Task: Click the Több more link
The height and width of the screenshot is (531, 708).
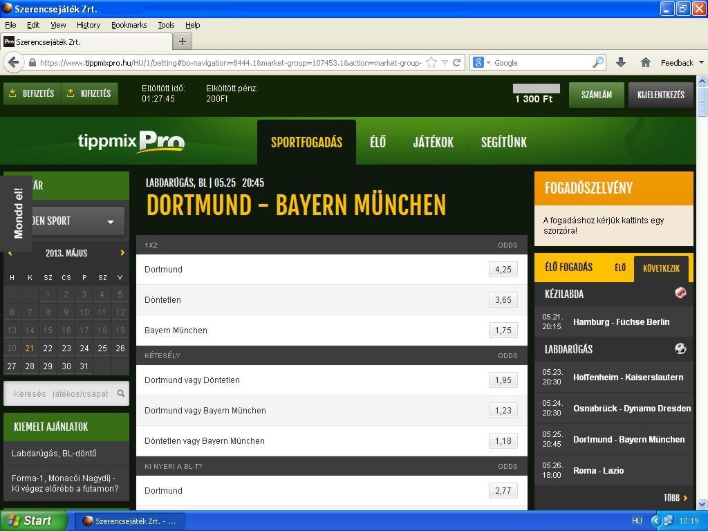Action: click(676, 498)
